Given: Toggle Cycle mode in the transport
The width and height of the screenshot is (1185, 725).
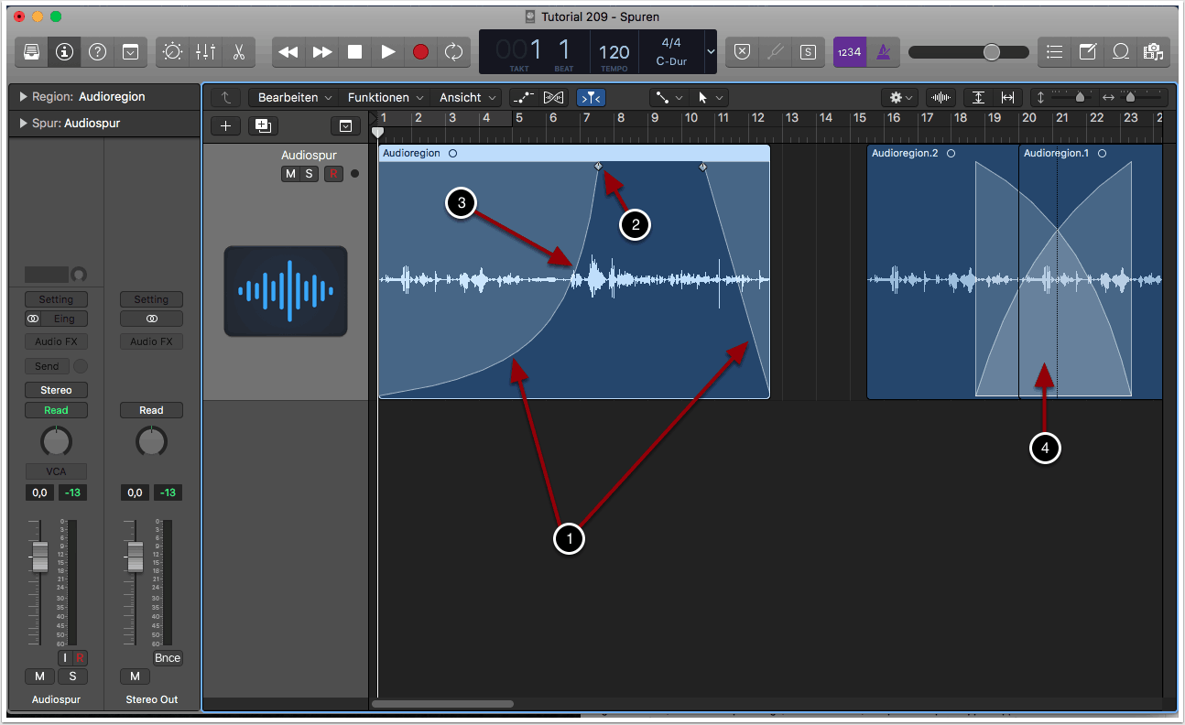Looking at the screenshot, I should pyautogui.click(x=453, y=52).
